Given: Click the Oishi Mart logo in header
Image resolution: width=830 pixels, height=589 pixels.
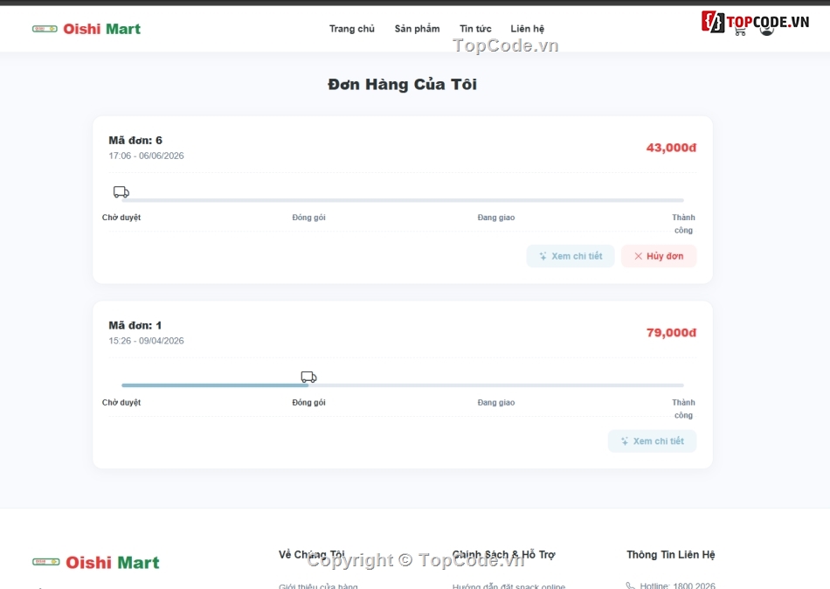Looking at the screenshot, I should 86,29.
